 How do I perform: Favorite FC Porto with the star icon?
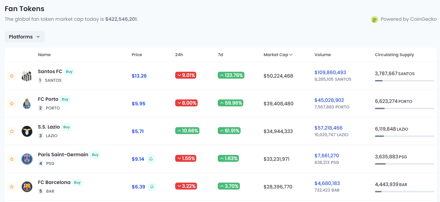12,104
